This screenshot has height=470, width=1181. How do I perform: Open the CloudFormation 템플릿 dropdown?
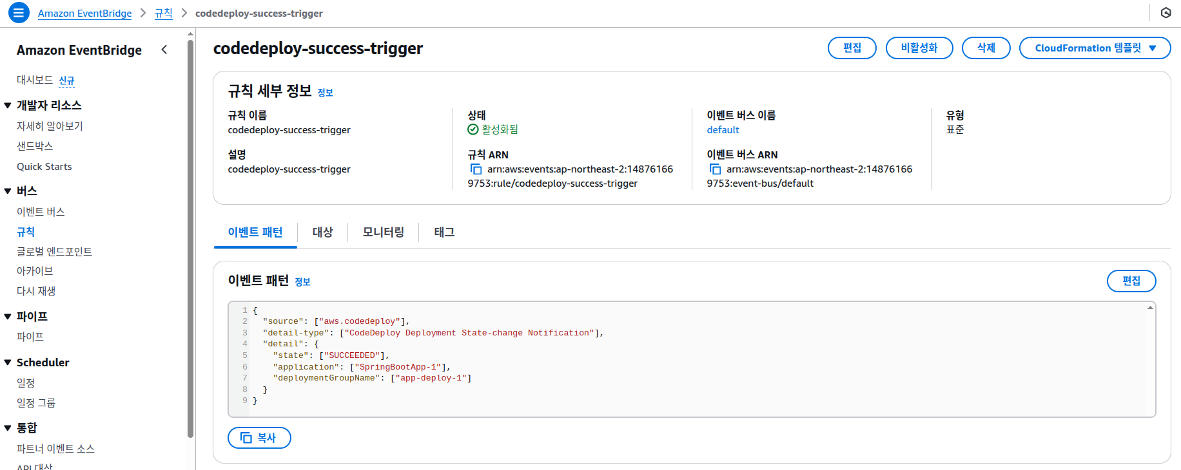tap(1095, 48)
